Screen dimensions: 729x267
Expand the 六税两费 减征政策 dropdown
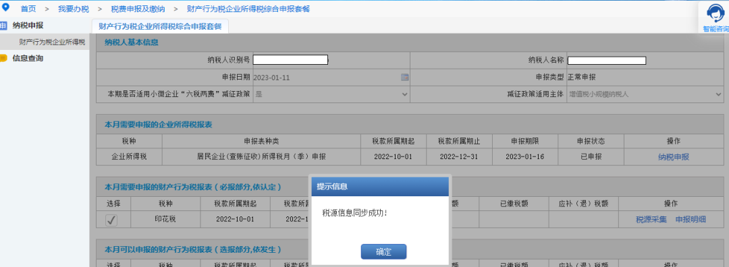(404, 94)
